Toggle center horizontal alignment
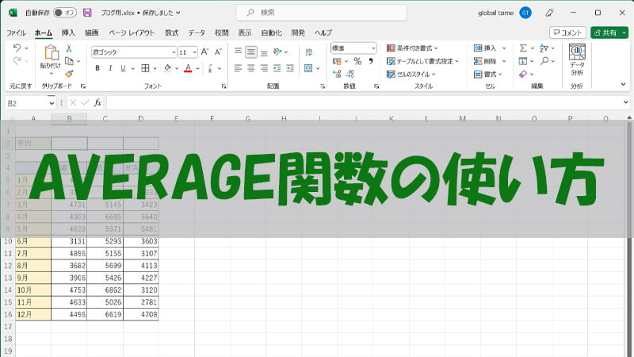Image resolution: width=634 pixels, height=357 pixels. 251,68
